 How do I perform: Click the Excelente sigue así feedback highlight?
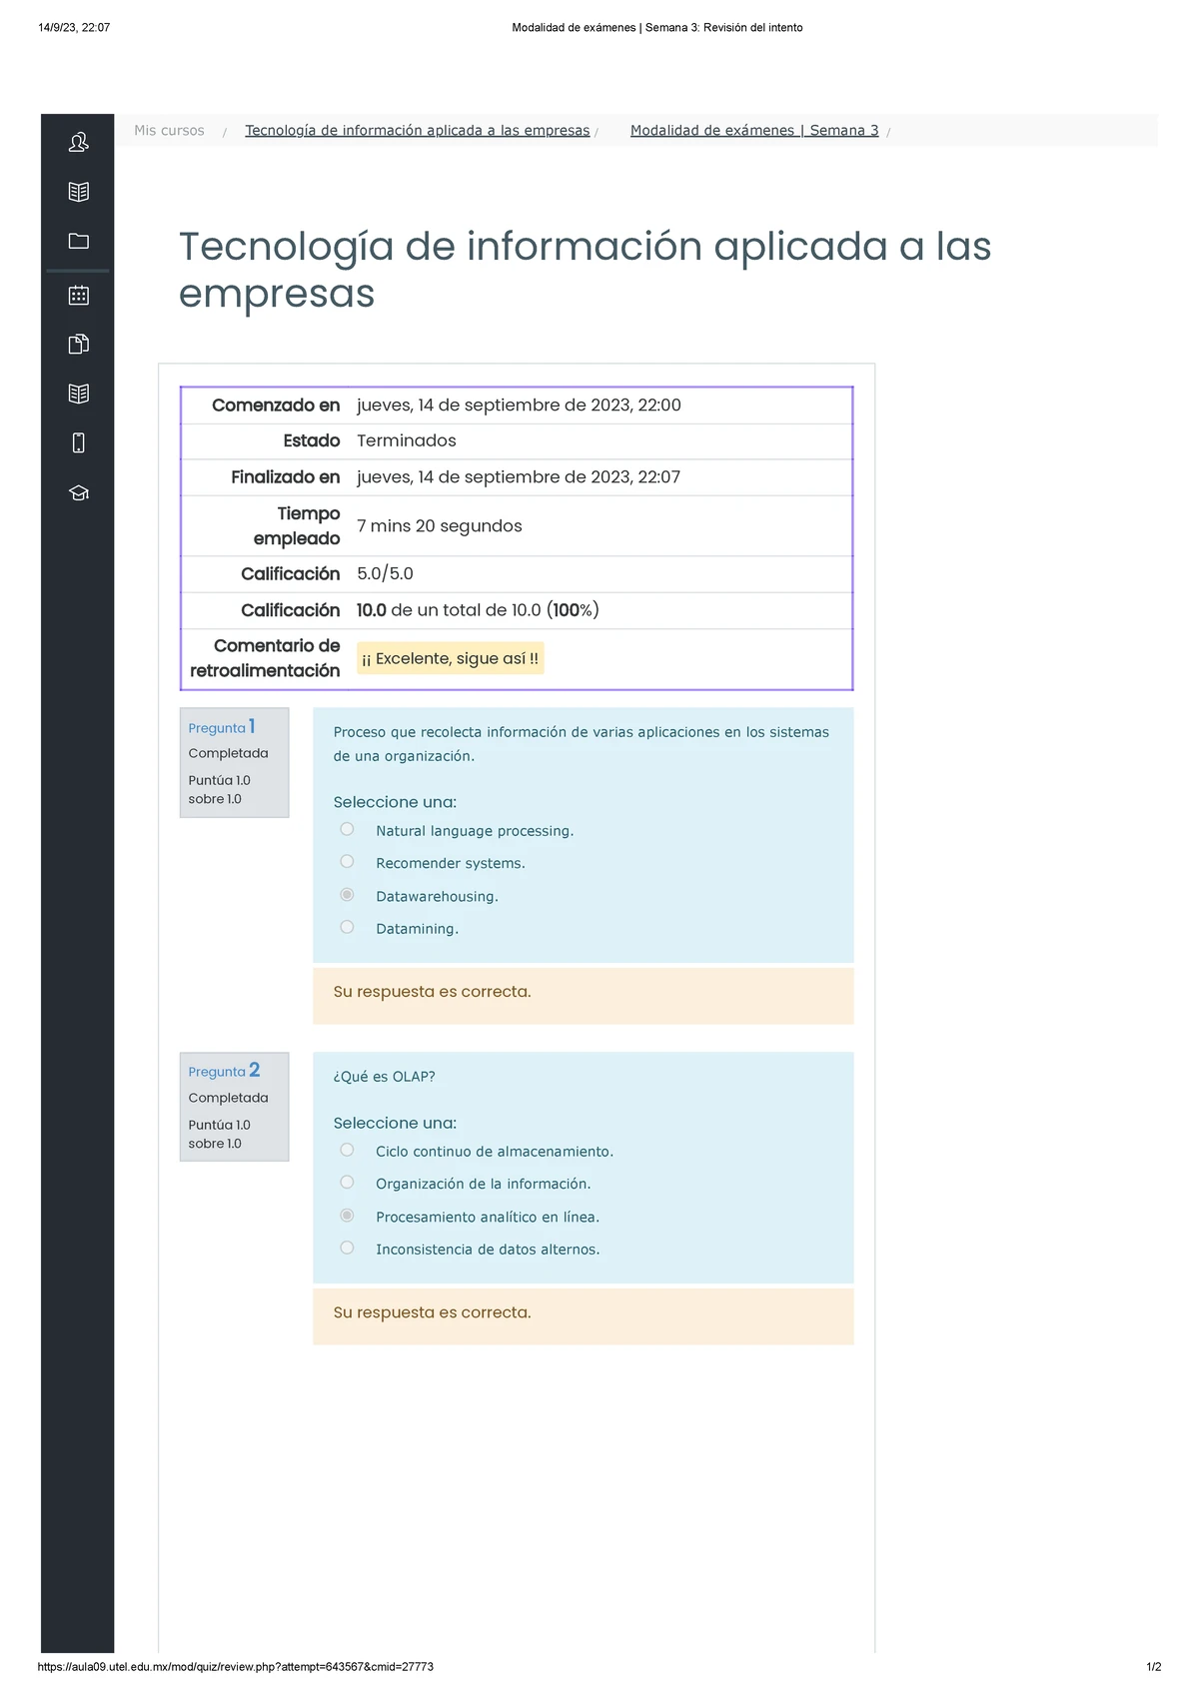pos(451,658)
